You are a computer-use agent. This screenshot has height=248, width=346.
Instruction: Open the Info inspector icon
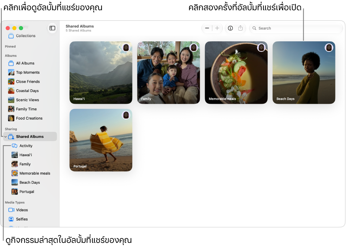point(230,28)
